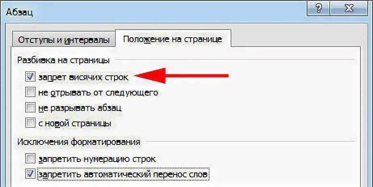The height and width of the screenshot is (187, 373).
Task: Click the Абзац dialog title text
Action: (x=19, y=12)
